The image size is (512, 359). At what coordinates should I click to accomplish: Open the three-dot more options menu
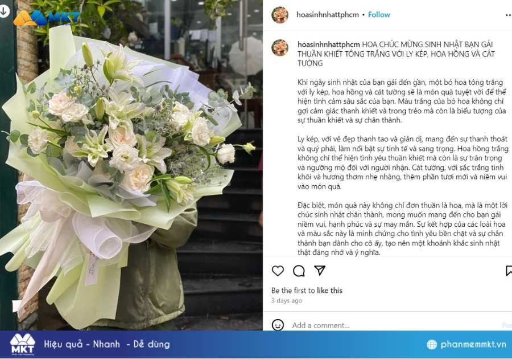509,15
